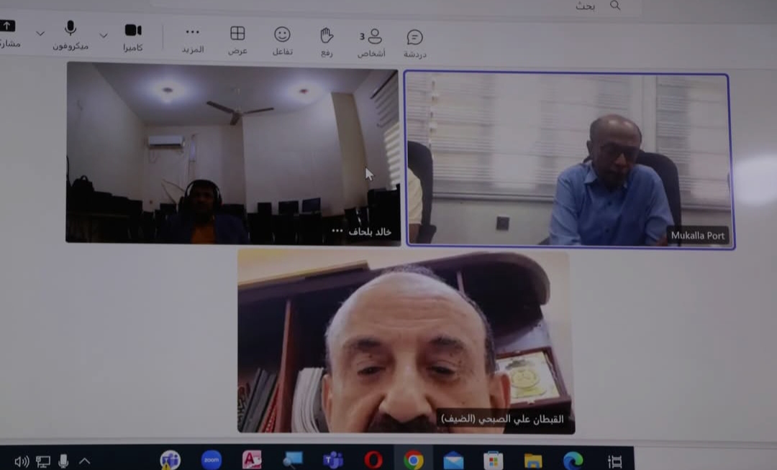Open the more (المزيد) actions menu
Viewport: 777px width, 470px height.
[x=192, y=38]
